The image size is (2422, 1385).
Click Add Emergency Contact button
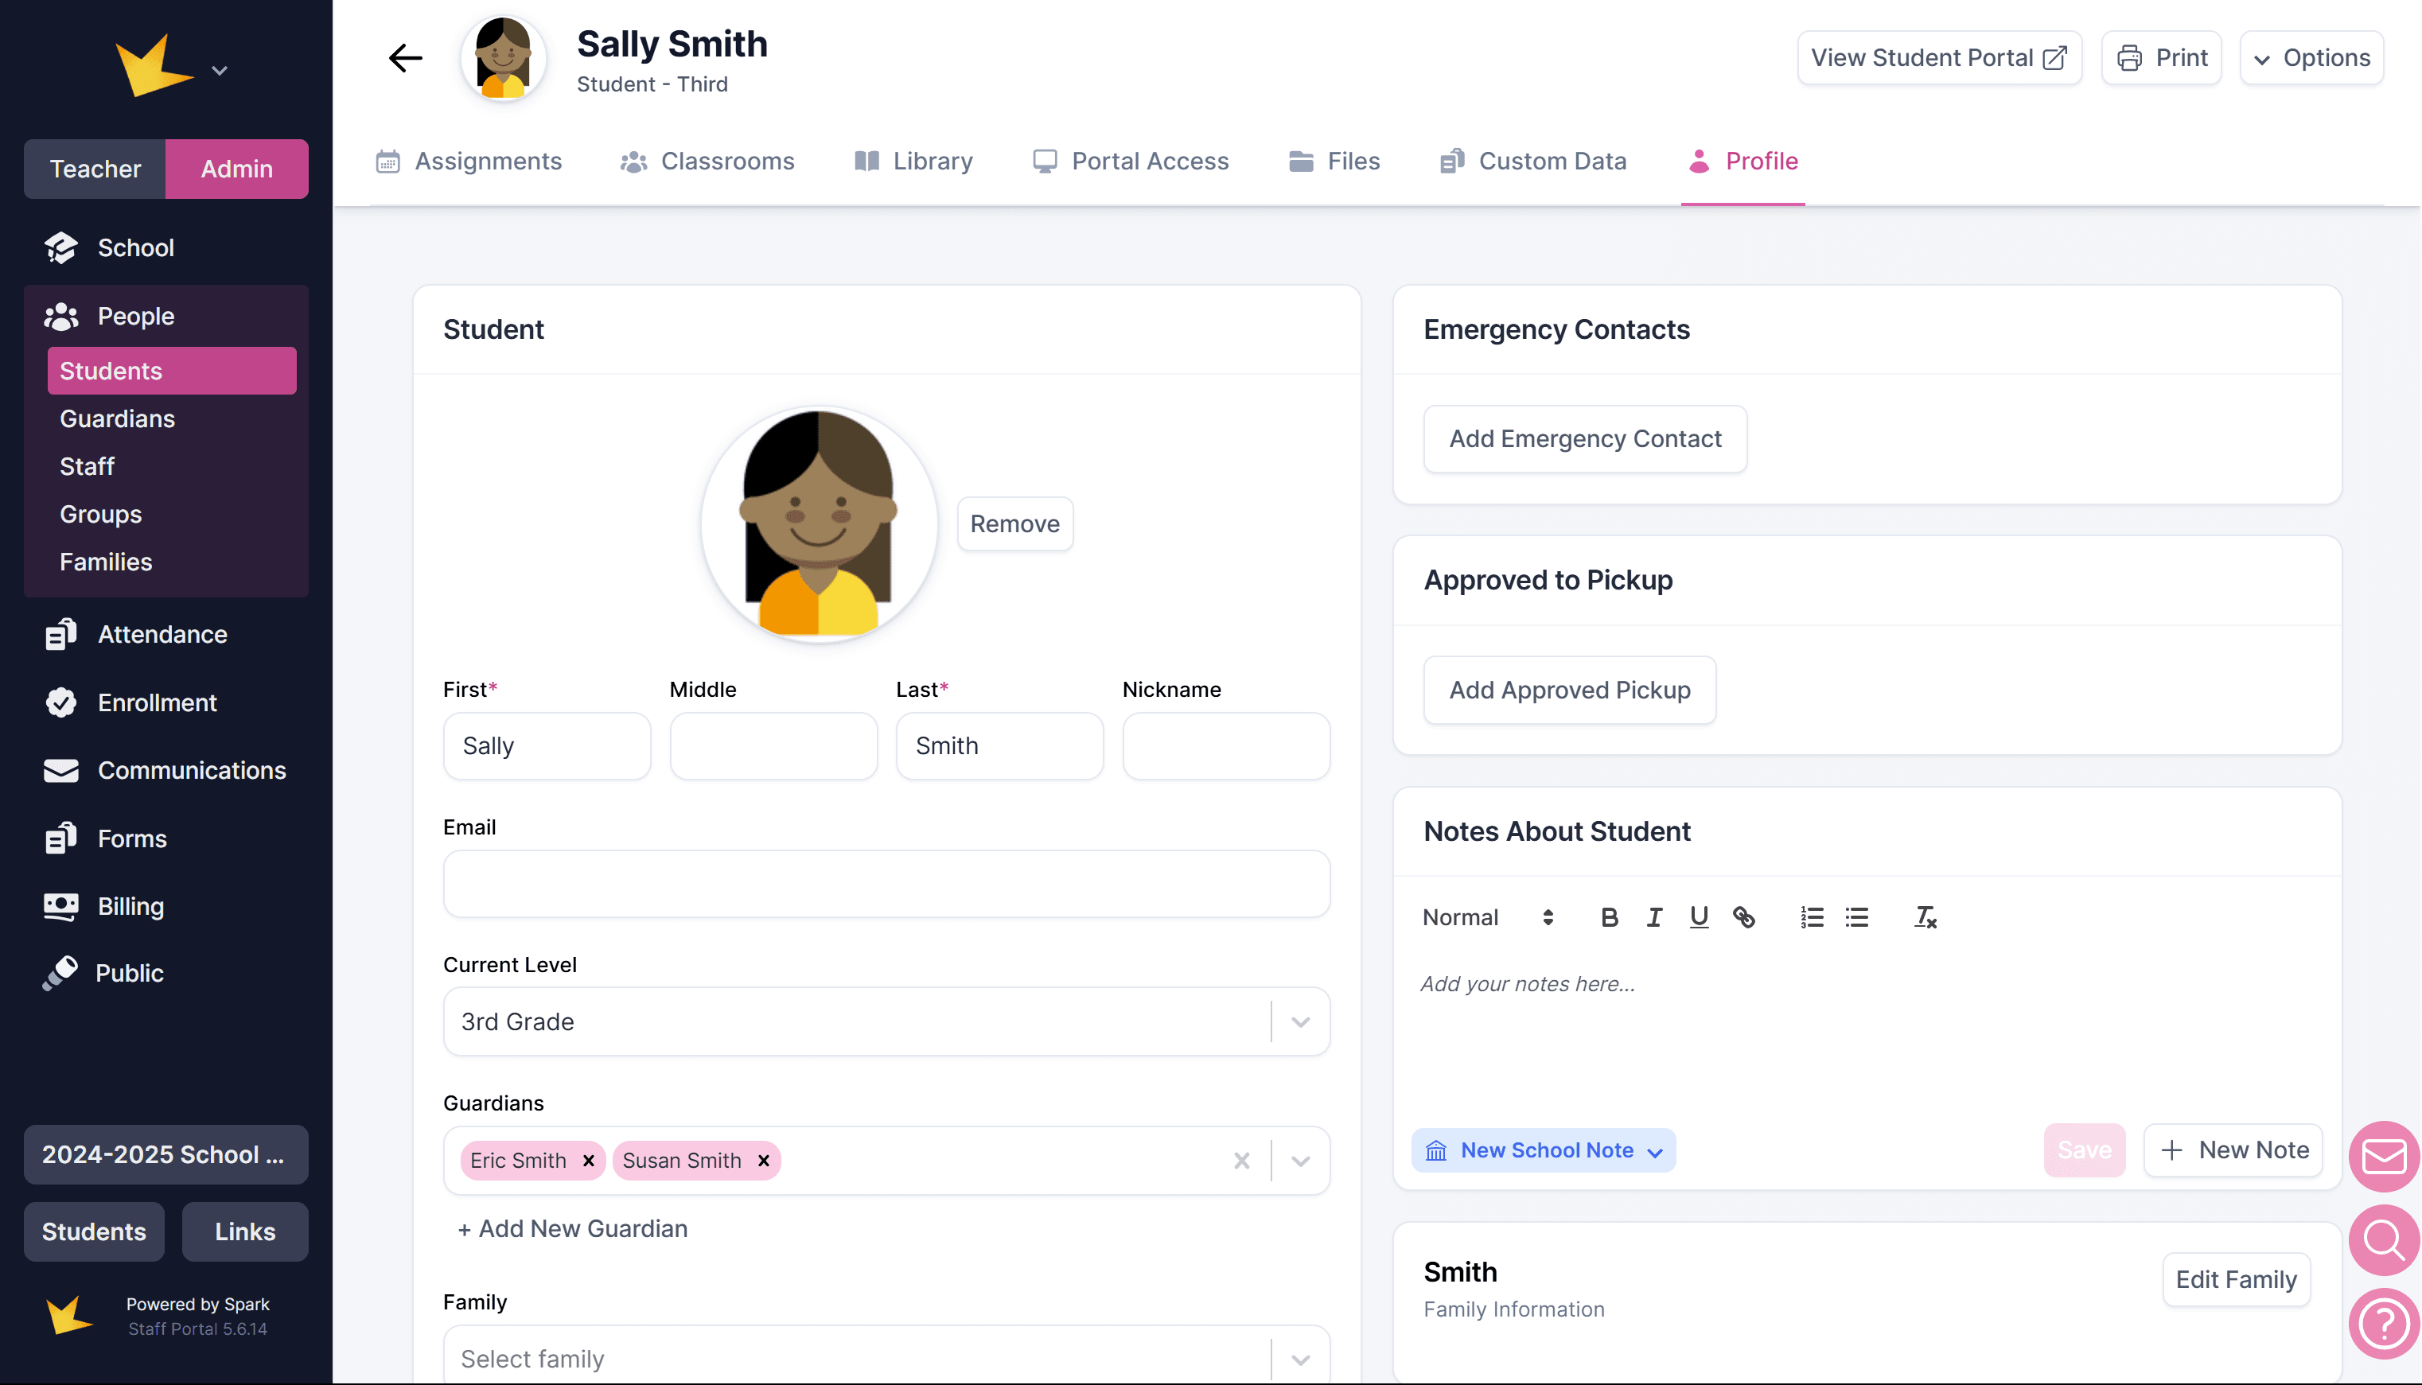[x=1584, y=438]
